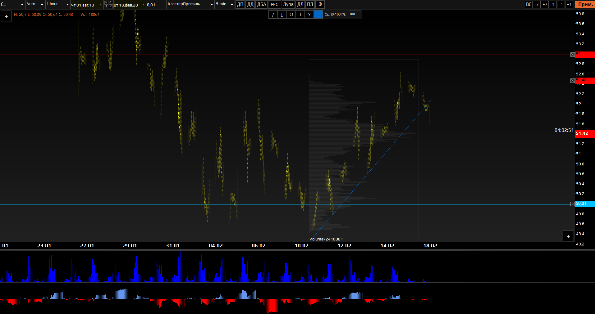Click the plus button at chart top-left
The height and width of the screenshot is (314, 595).
7,16
